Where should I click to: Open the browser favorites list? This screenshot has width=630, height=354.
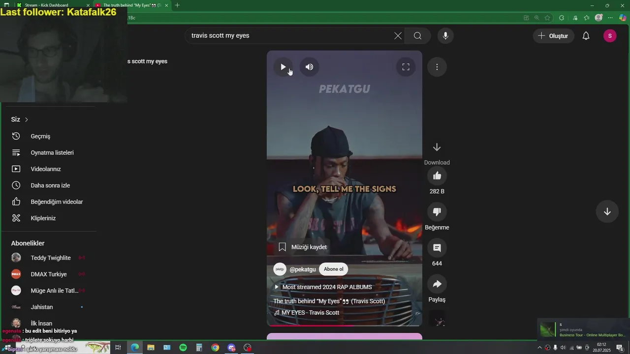pos(587,18)
